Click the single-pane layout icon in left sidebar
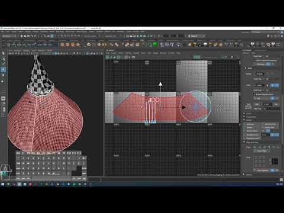The image size is (284, 213). 3,98
